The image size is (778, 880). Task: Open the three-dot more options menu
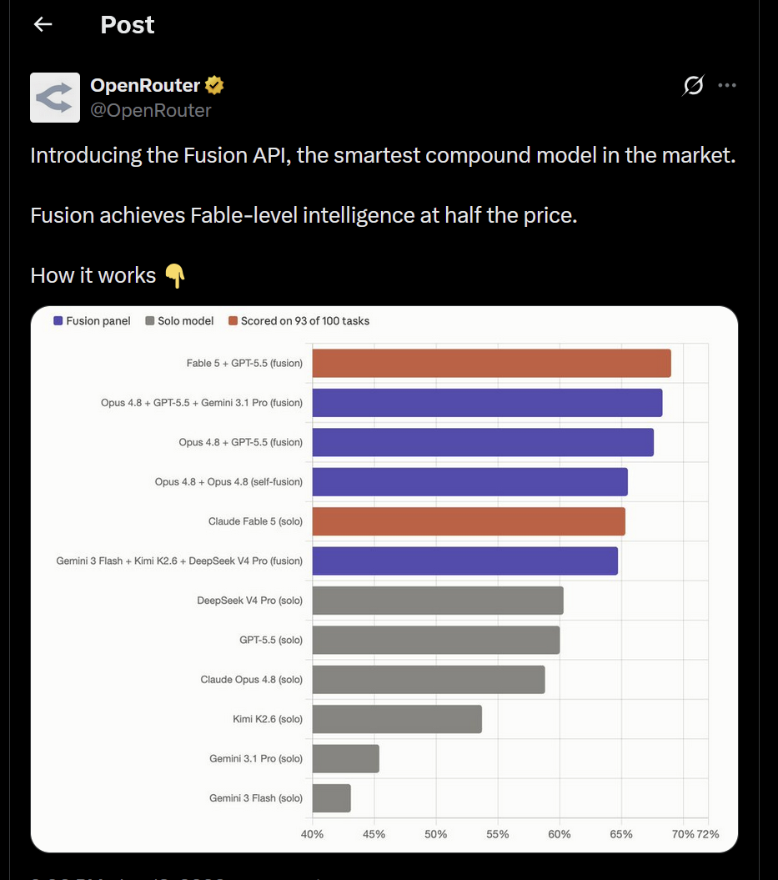[x=727, y=85]
